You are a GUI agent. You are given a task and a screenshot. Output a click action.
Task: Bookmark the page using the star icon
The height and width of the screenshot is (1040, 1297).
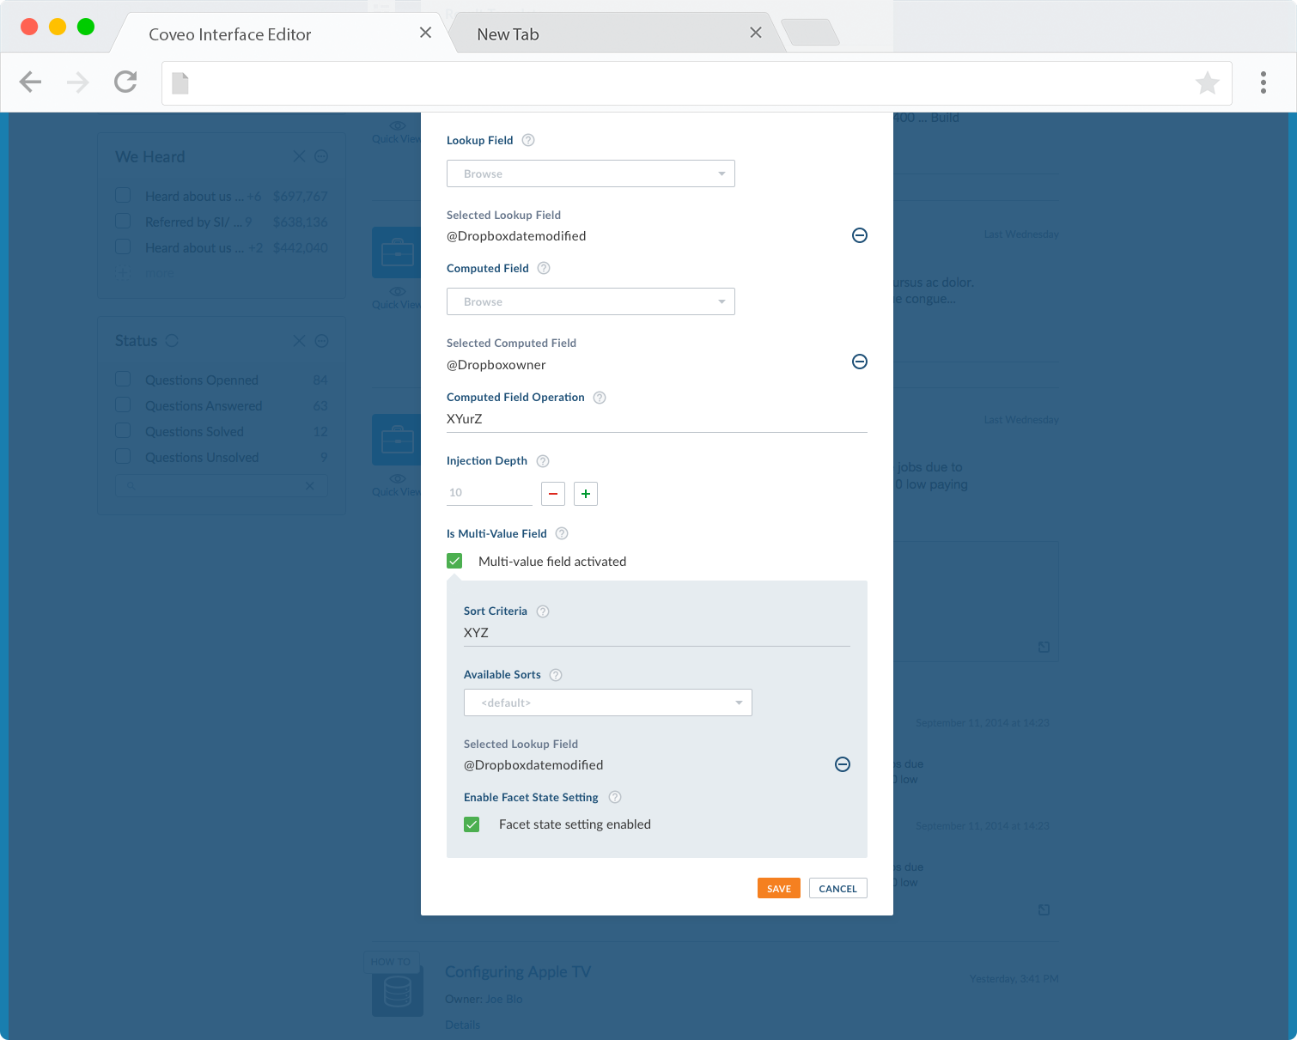coord(1208,82)
